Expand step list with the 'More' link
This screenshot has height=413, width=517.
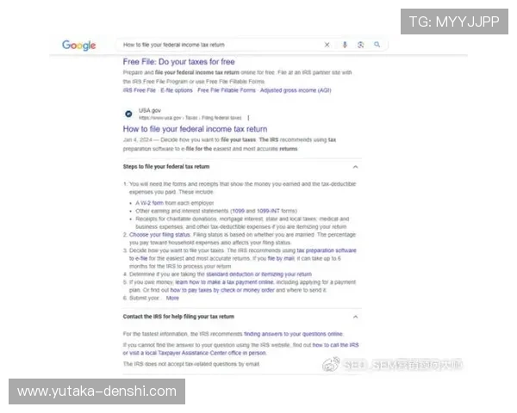click(x=172, y=298)
